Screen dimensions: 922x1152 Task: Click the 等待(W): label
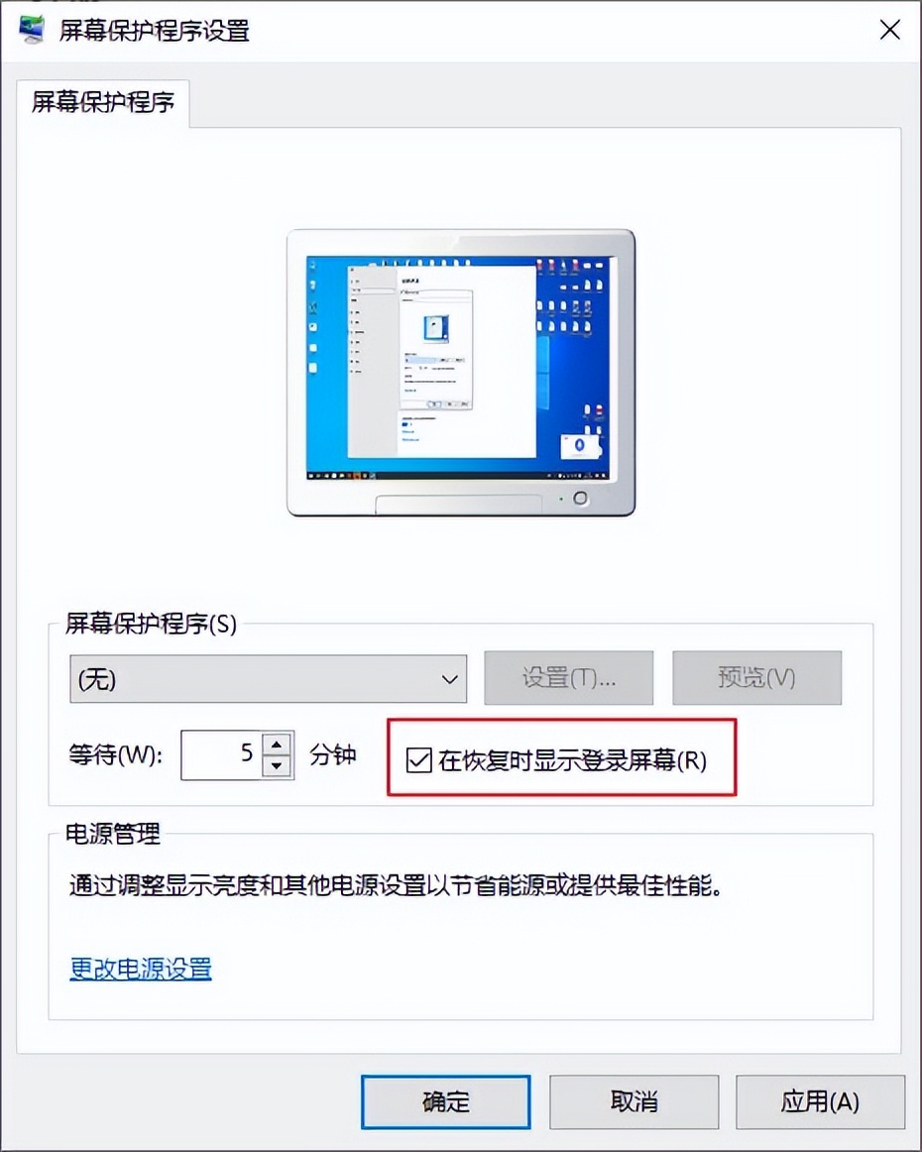pyautogui.click(x=115, y=754)
